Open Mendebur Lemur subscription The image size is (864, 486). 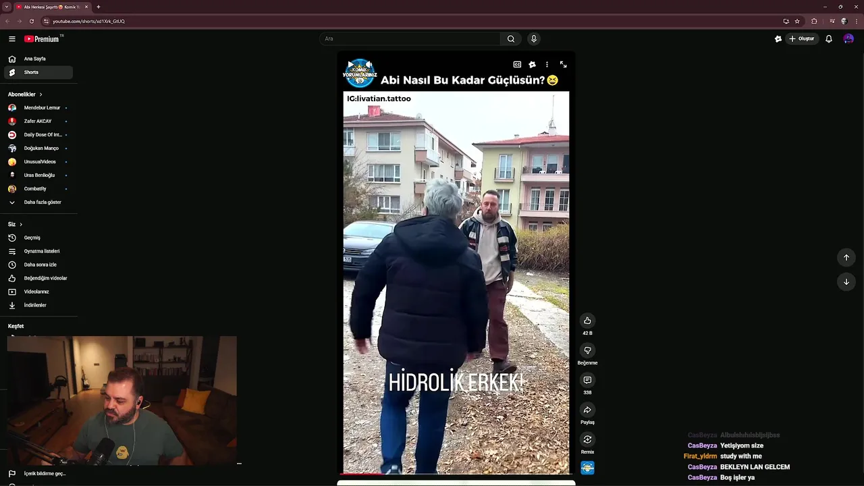[38, 108]
